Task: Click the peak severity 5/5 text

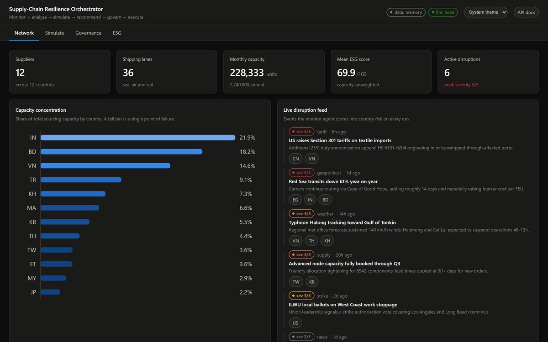Action: [461, 85]
